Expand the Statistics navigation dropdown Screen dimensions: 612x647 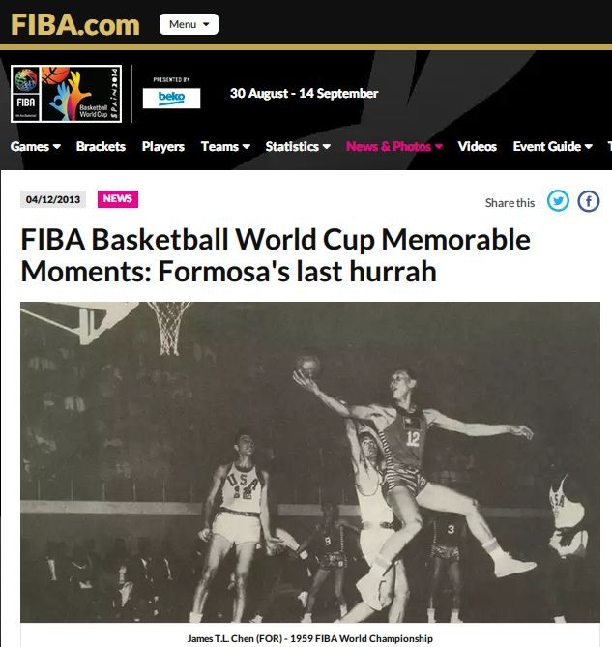pos(298,146)
